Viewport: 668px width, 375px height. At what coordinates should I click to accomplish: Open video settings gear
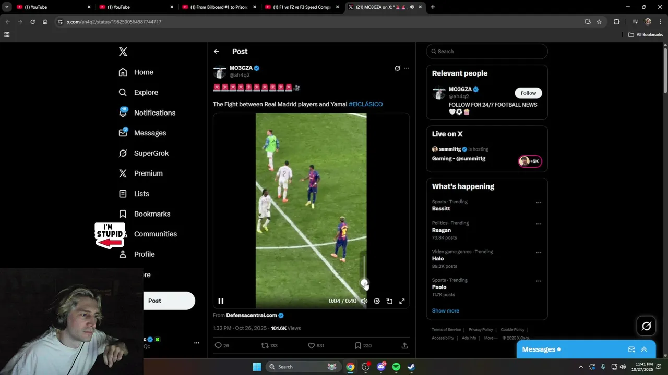coord(377,301)
